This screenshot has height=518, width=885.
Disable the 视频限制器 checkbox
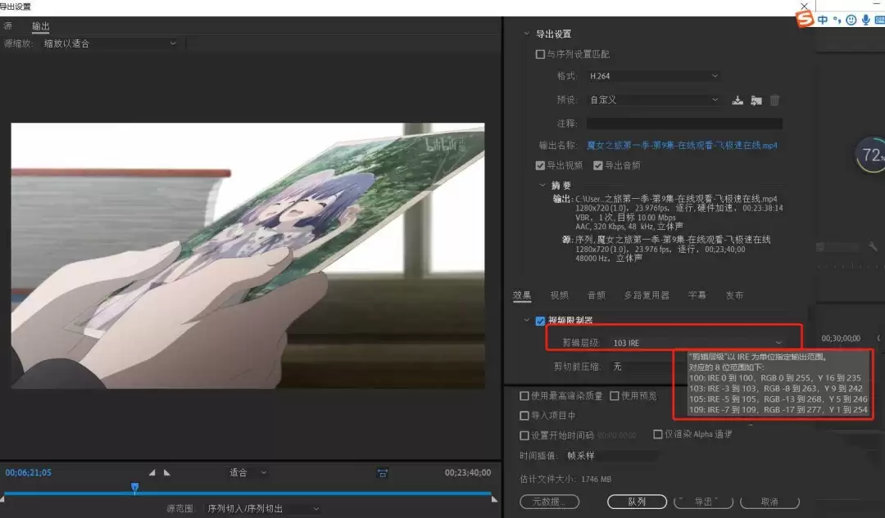[540, 321]
